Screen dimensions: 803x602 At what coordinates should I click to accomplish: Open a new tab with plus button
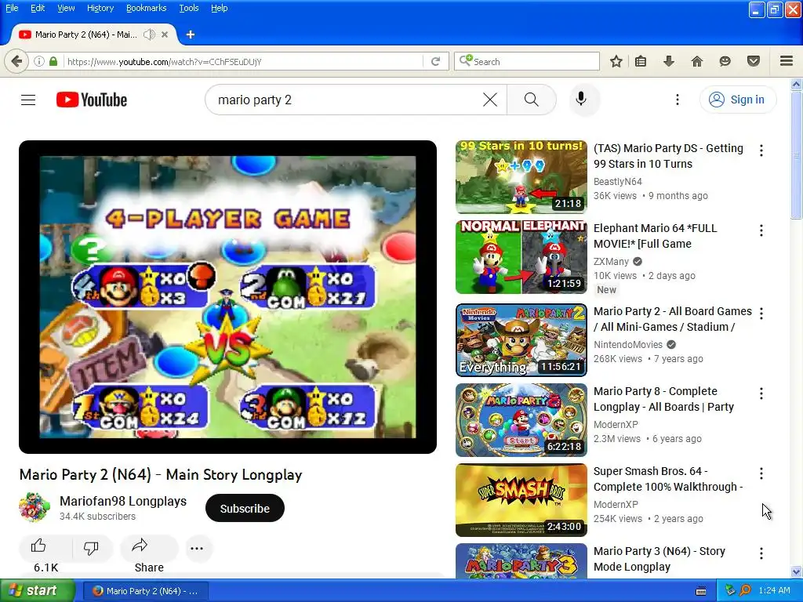190,34
